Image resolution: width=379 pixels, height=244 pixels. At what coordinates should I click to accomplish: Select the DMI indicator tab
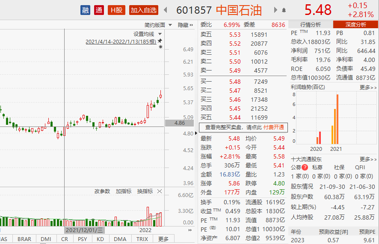tap(46, 239)
